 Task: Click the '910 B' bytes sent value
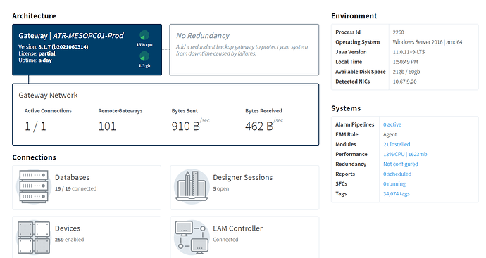pos(185,127)
